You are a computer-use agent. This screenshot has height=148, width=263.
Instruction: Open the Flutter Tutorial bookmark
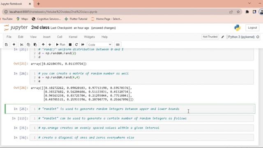pos(76,19)
